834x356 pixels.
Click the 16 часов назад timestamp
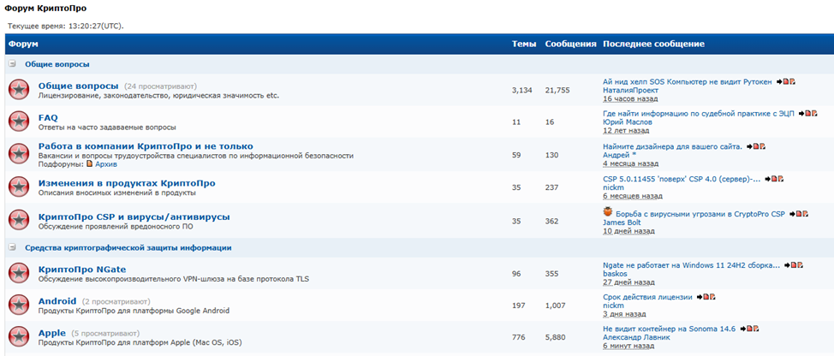630,98
